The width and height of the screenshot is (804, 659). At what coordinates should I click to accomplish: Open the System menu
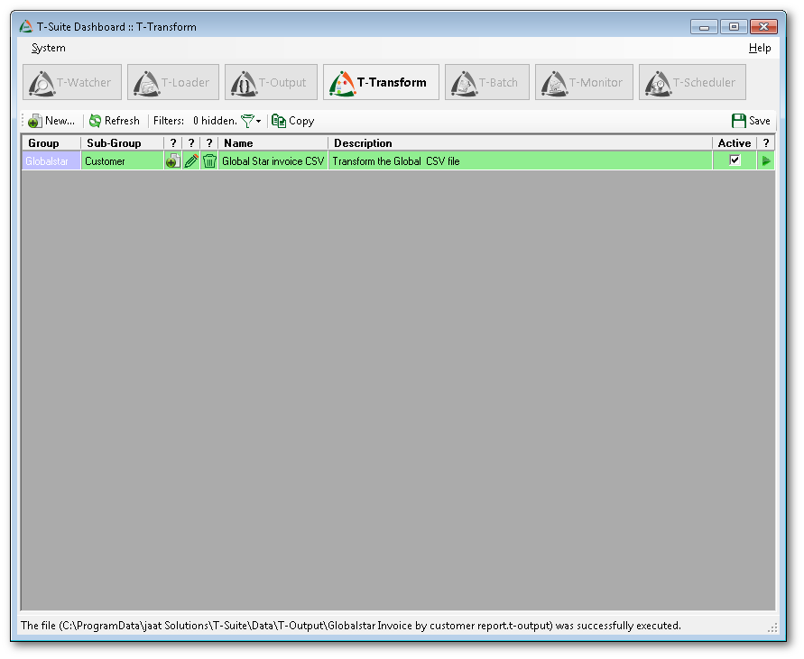pyautogui.click(x=48, y=48)
